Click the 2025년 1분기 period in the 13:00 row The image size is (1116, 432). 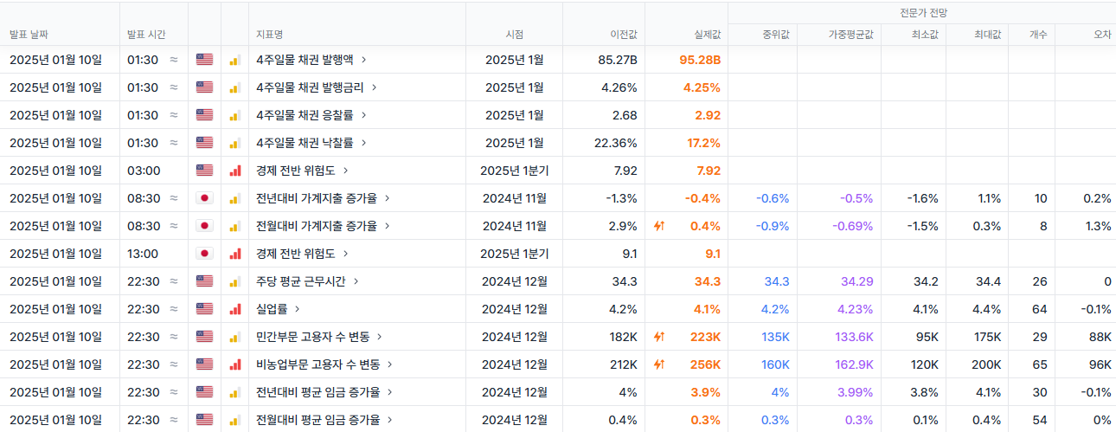tap(514, 254)
